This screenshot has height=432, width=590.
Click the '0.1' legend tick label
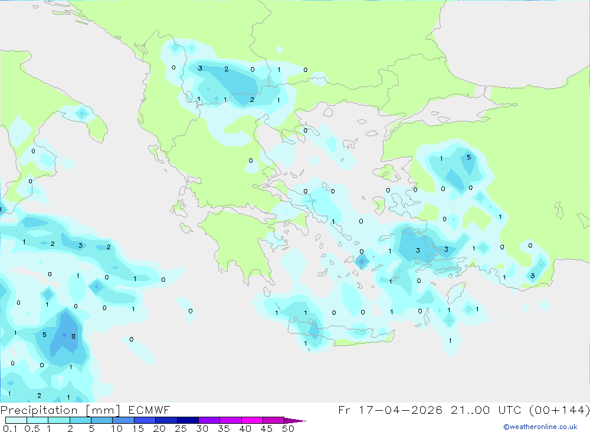(10, 428)
